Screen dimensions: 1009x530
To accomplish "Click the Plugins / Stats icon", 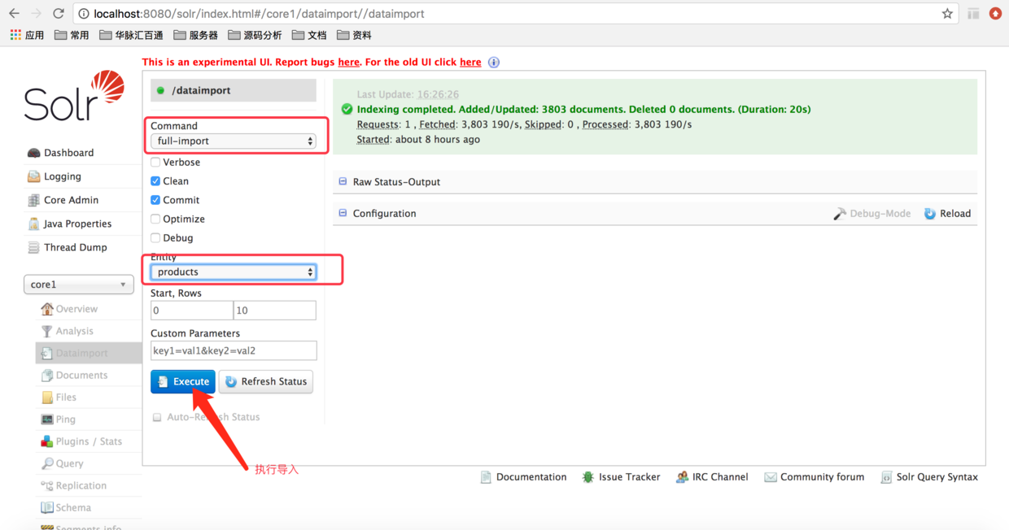I will pyautogui.click(x=47, y=441).
